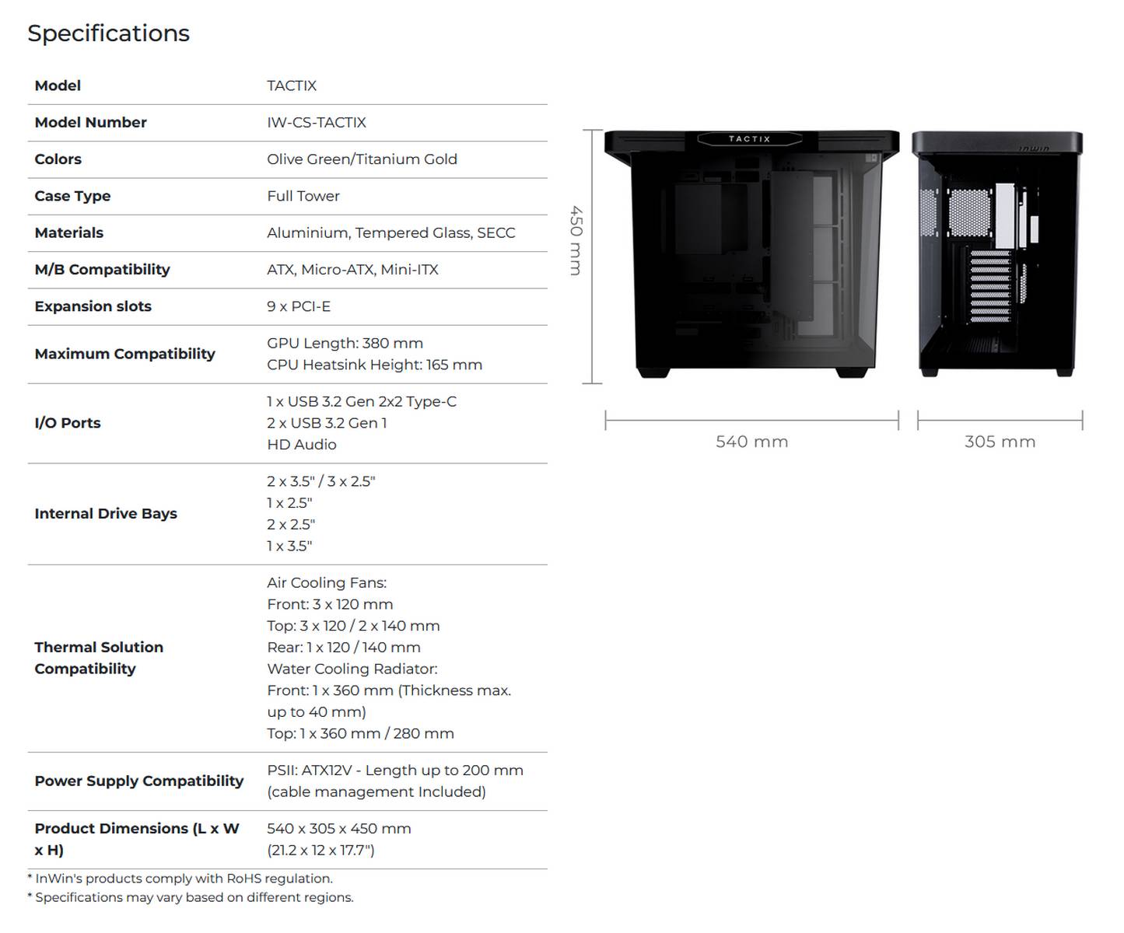This screenshot has height=933, width=1124.
Task: Select PSII: ATX12V length up to 200 mm
Action: [395, 771]
